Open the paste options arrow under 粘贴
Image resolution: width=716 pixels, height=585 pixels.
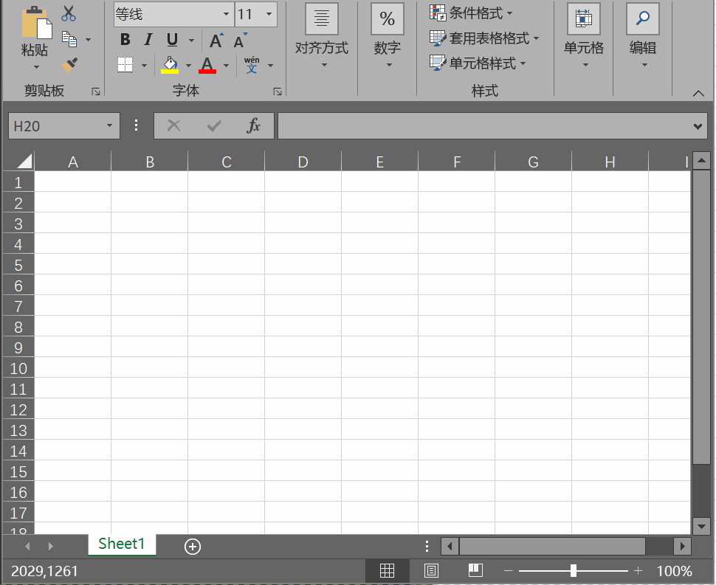coord(36,67)
